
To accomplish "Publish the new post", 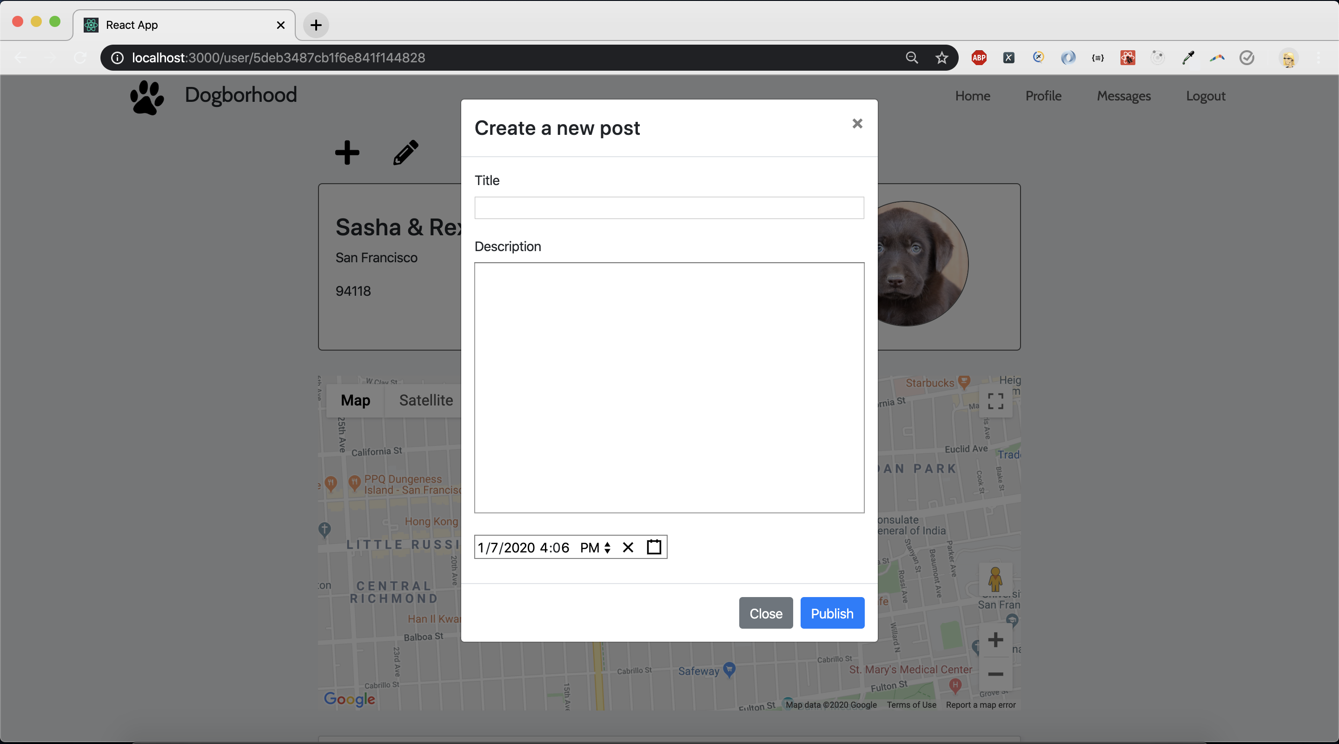I will tap(832, 613).
